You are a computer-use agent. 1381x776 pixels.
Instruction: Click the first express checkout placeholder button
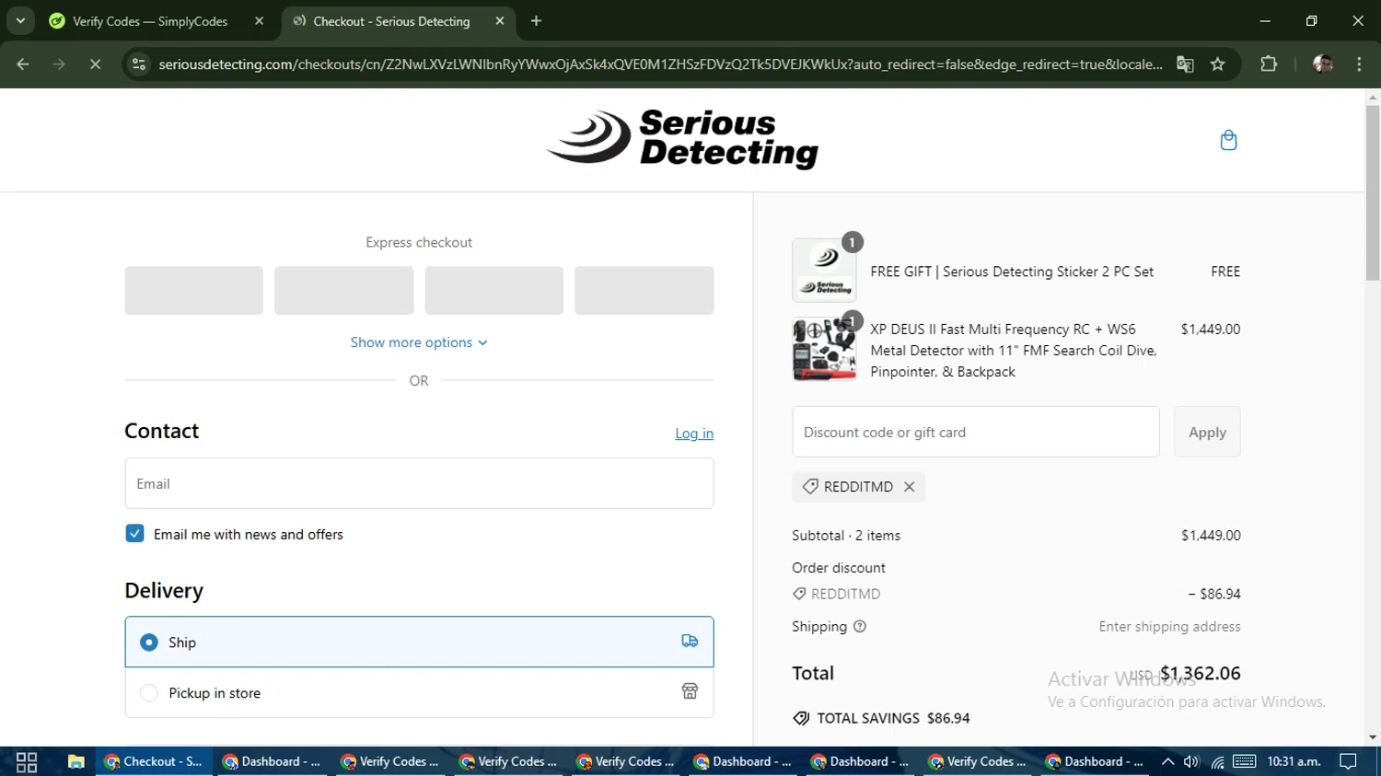[x=194, y=291]
